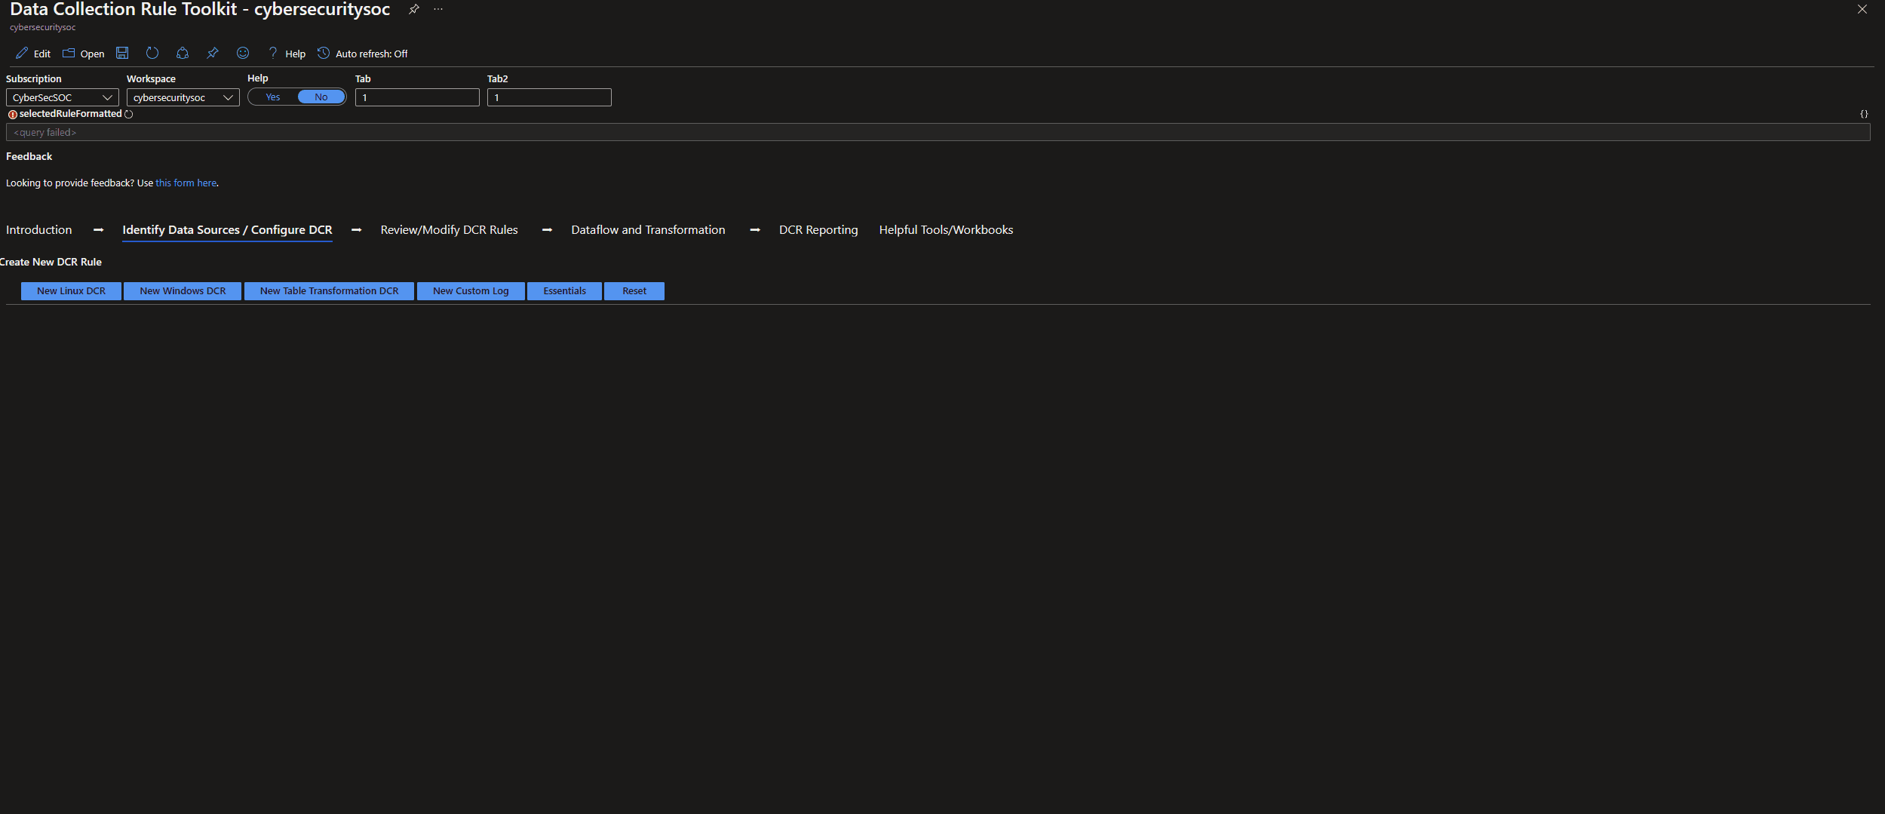Switch to the Introduction tab
The image size is (1885, 814).
(x=39, y=230)
